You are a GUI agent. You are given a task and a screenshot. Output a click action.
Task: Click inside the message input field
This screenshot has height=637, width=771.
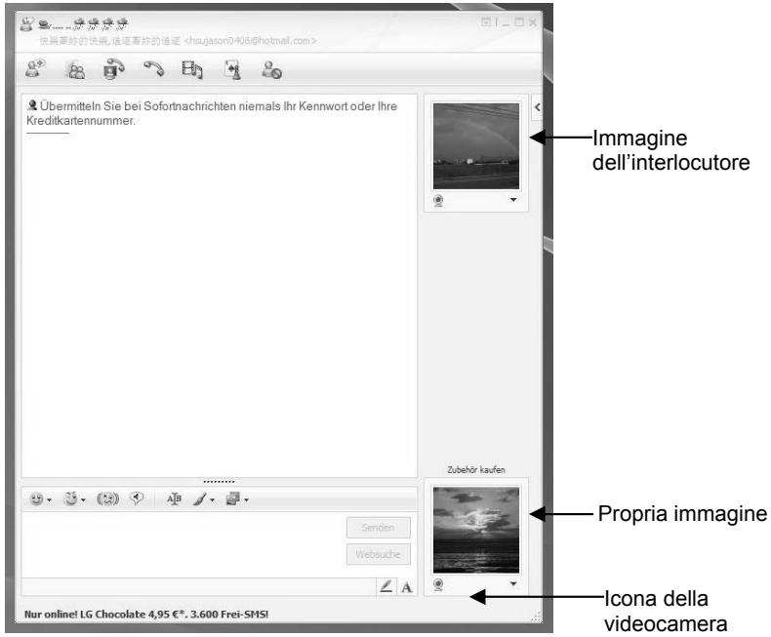pos(183,544)
